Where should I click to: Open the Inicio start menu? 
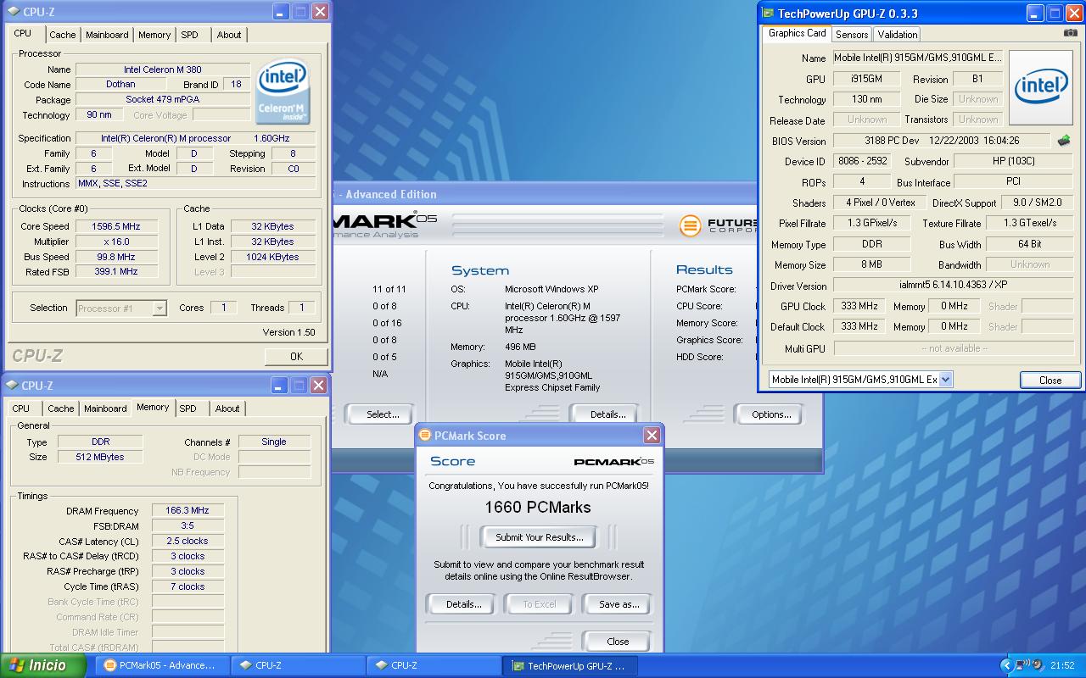tap(42, 665)
